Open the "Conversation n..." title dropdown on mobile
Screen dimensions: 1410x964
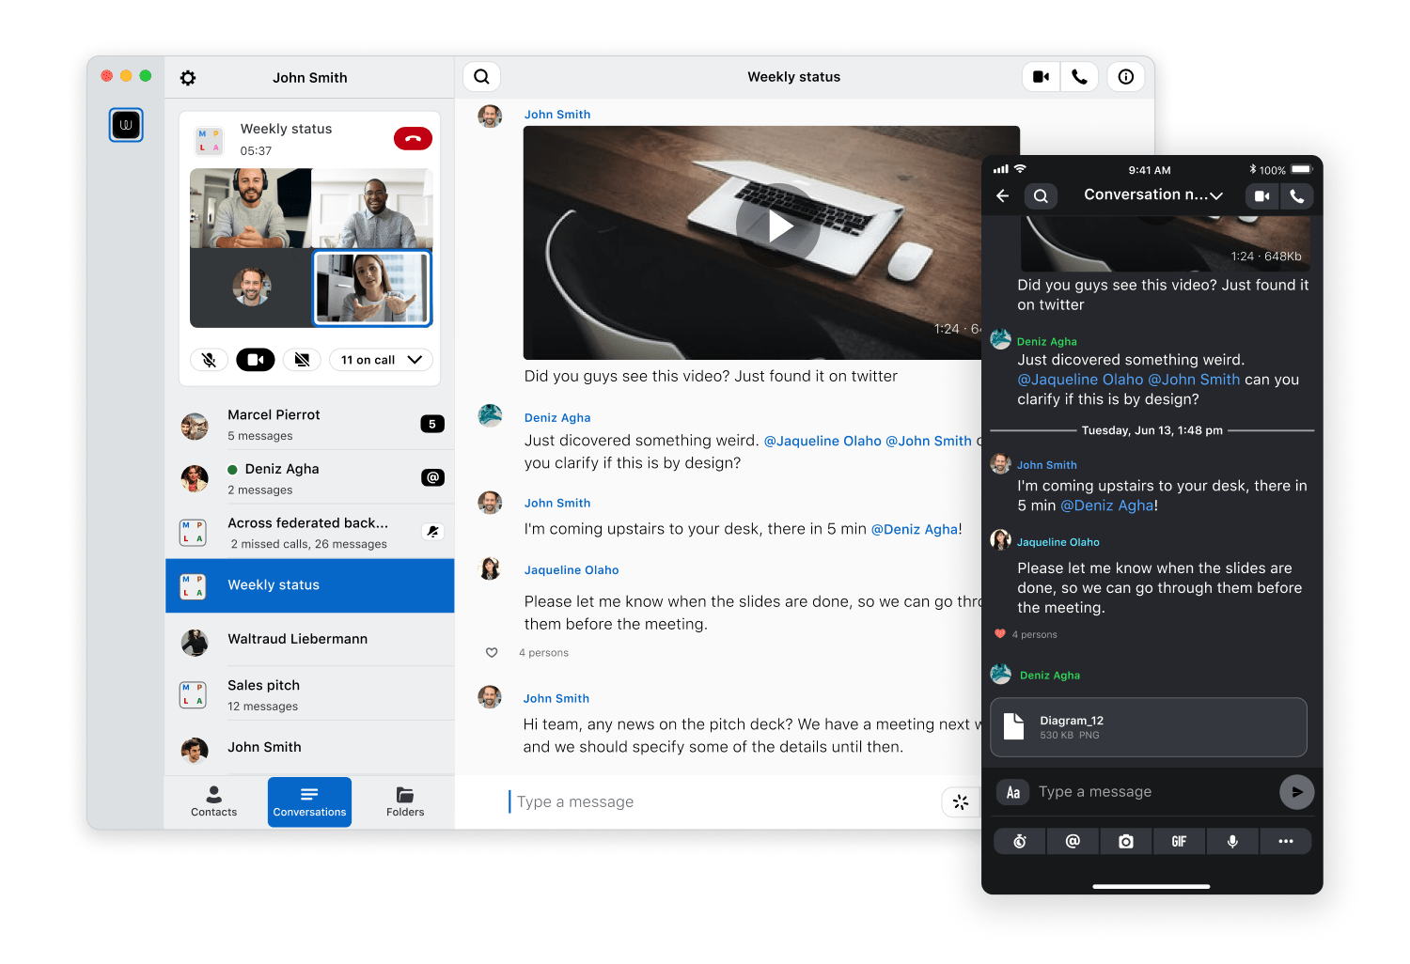(x=1153, y=194)
